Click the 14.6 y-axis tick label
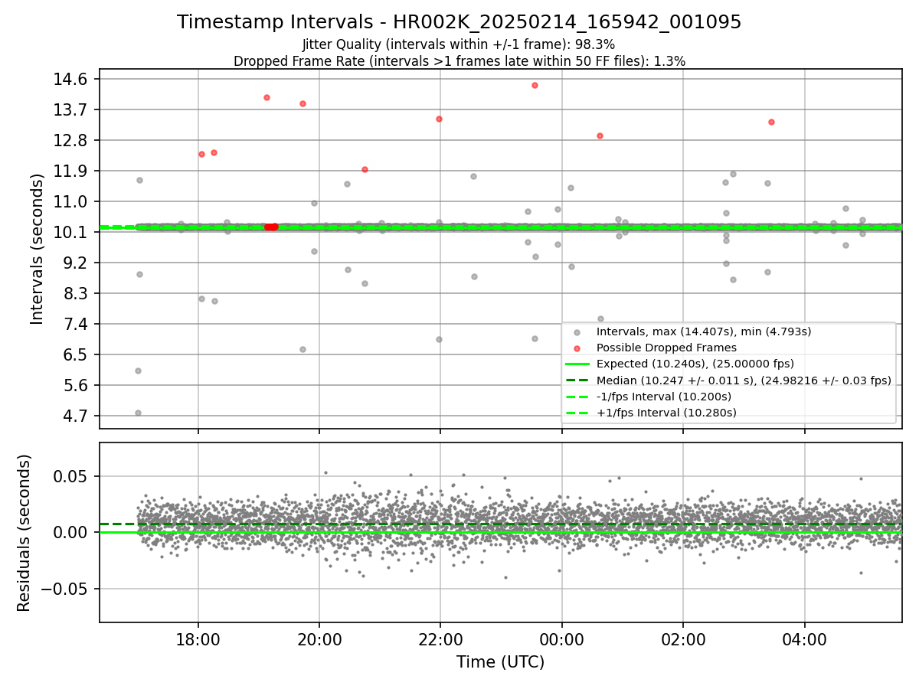Viewport: 919px width, 689px height. (x=71, y=79)
